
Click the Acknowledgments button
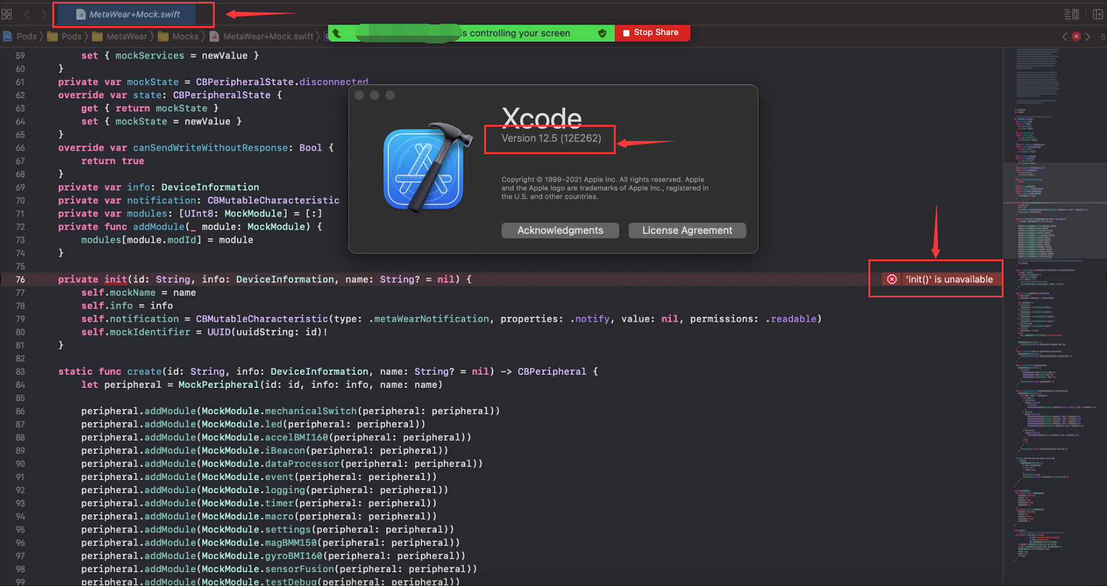[560, 230]
